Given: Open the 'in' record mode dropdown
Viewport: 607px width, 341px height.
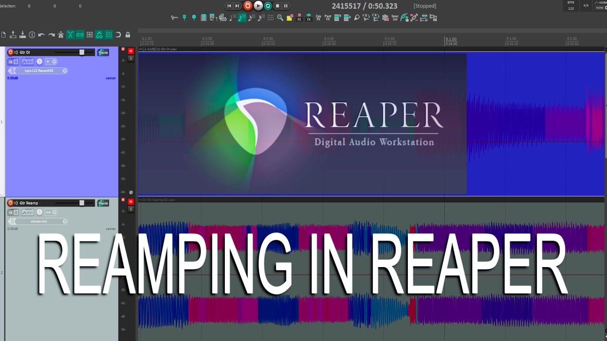Looking at the screenshot, I should 51,62.
